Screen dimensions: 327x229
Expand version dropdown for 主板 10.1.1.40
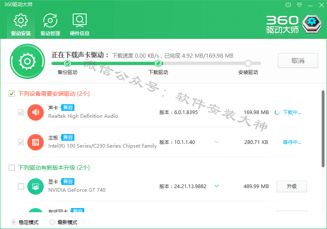click(x=217, y=142)
